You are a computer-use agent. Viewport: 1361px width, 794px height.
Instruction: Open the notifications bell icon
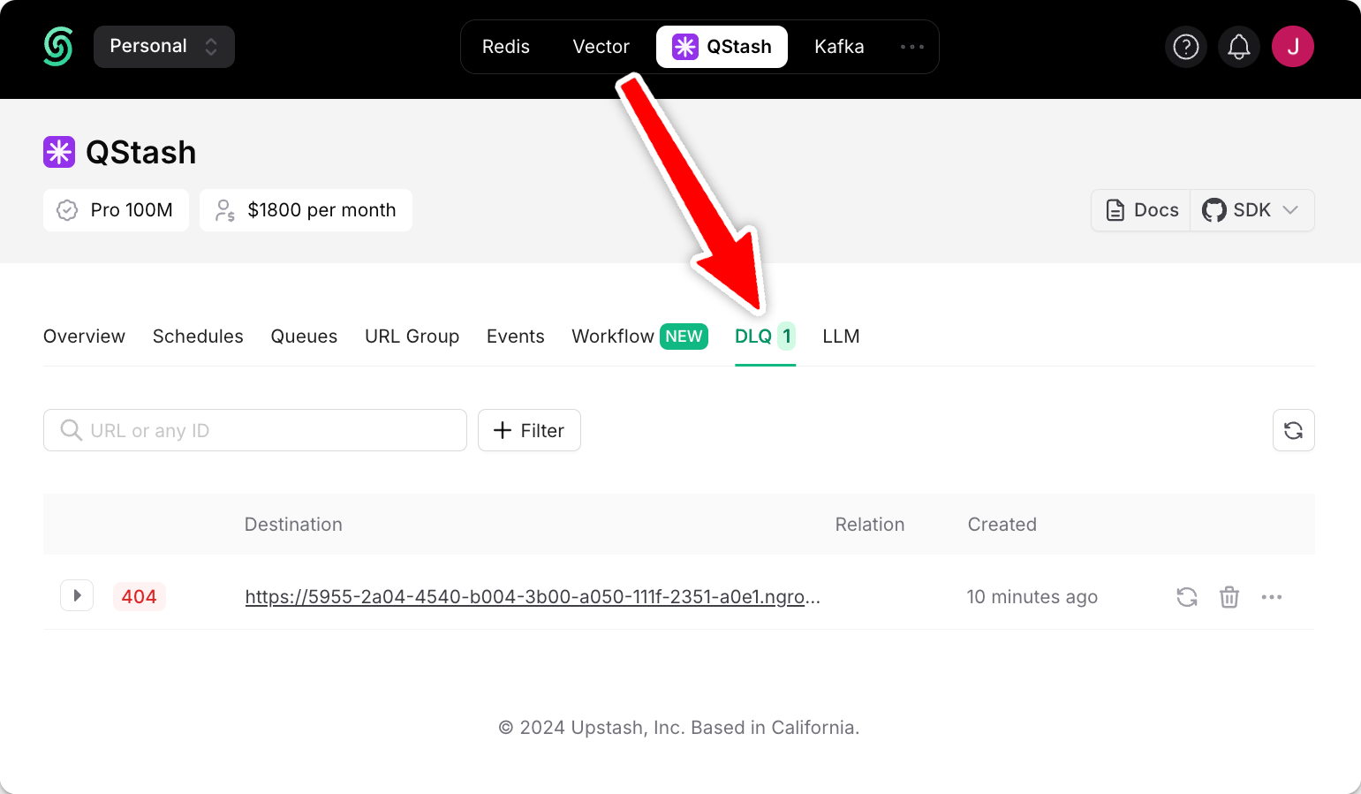[1239, 47]
